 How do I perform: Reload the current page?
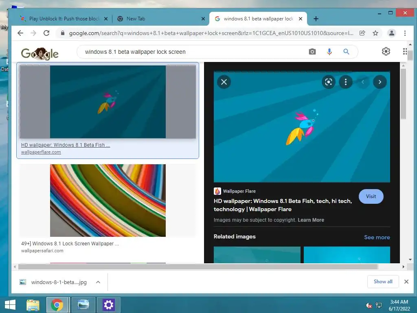pyautogui.click(x=46, y=33)
